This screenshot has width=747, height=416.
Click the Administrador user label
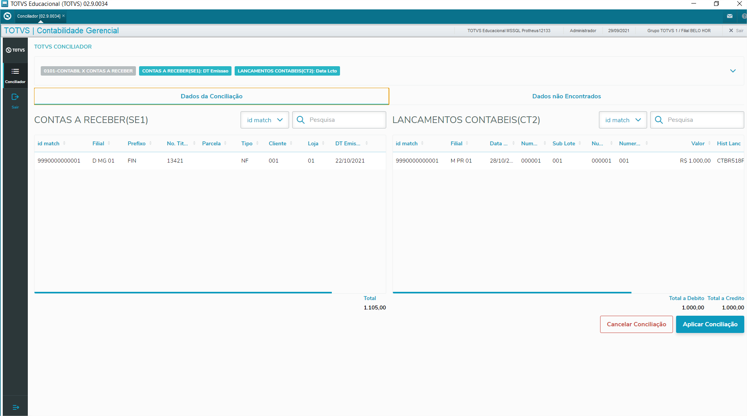[x=583, y=31]
